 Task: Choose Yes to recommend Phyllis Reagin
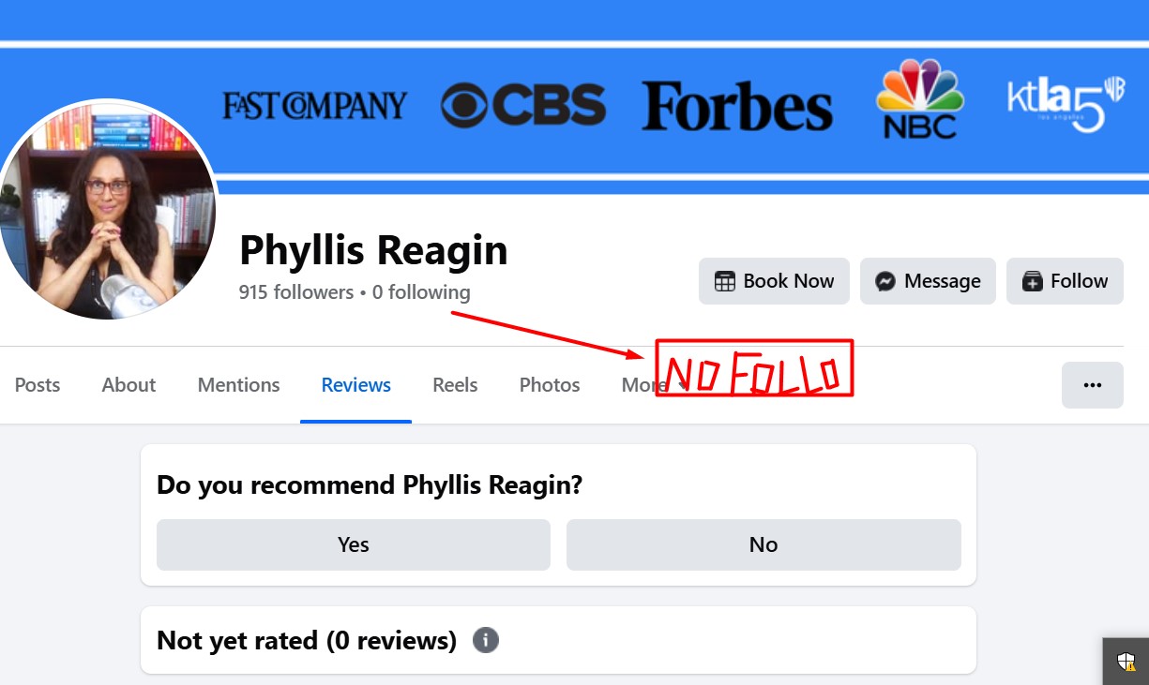click(353, 544)
